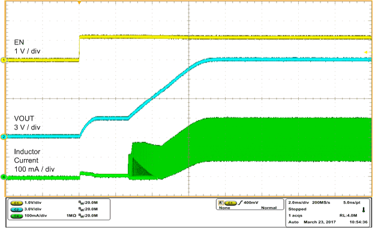375x228 pixels.
Task: Click the cyan channel 2 ground marker
Action: pos(4,137)
